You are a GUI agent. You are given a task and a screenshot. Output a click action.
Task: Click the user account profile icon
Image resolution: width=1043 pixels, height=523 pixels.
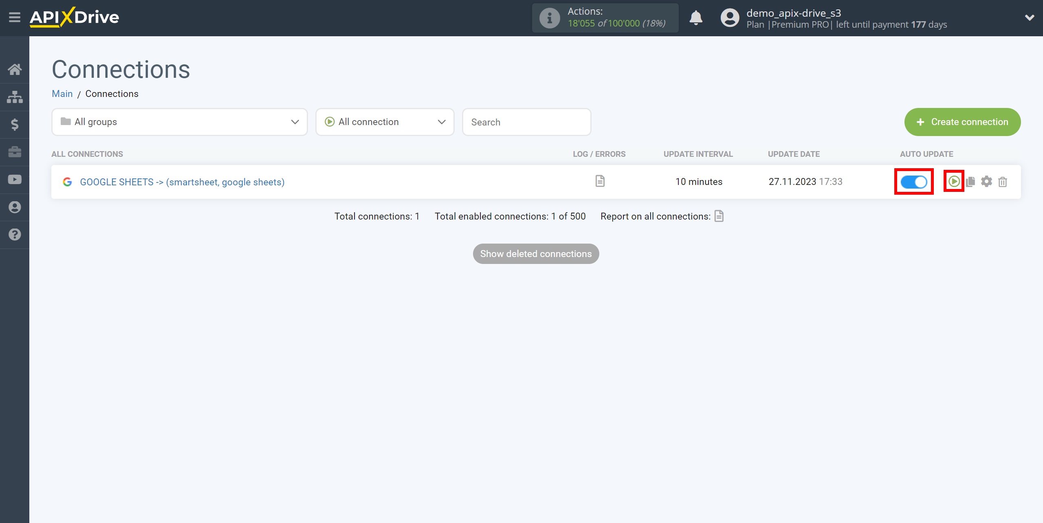coord(729,18)
